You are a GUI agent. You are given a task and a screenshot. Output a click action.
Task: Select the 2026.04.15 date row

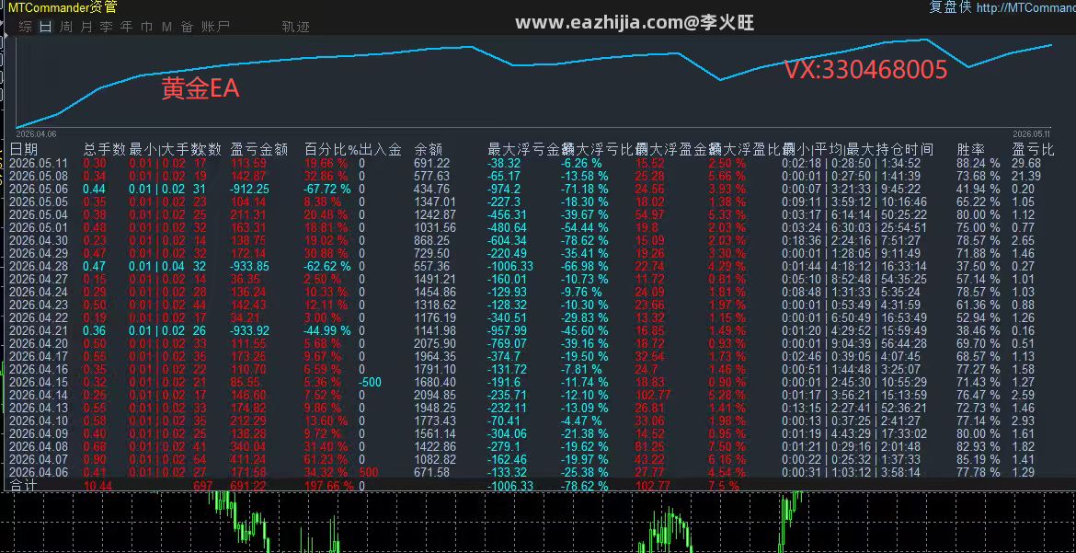click(x=40, y=382)
